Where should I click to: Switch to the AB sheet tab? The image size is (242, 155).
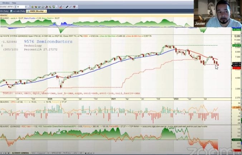coord(81,153)
